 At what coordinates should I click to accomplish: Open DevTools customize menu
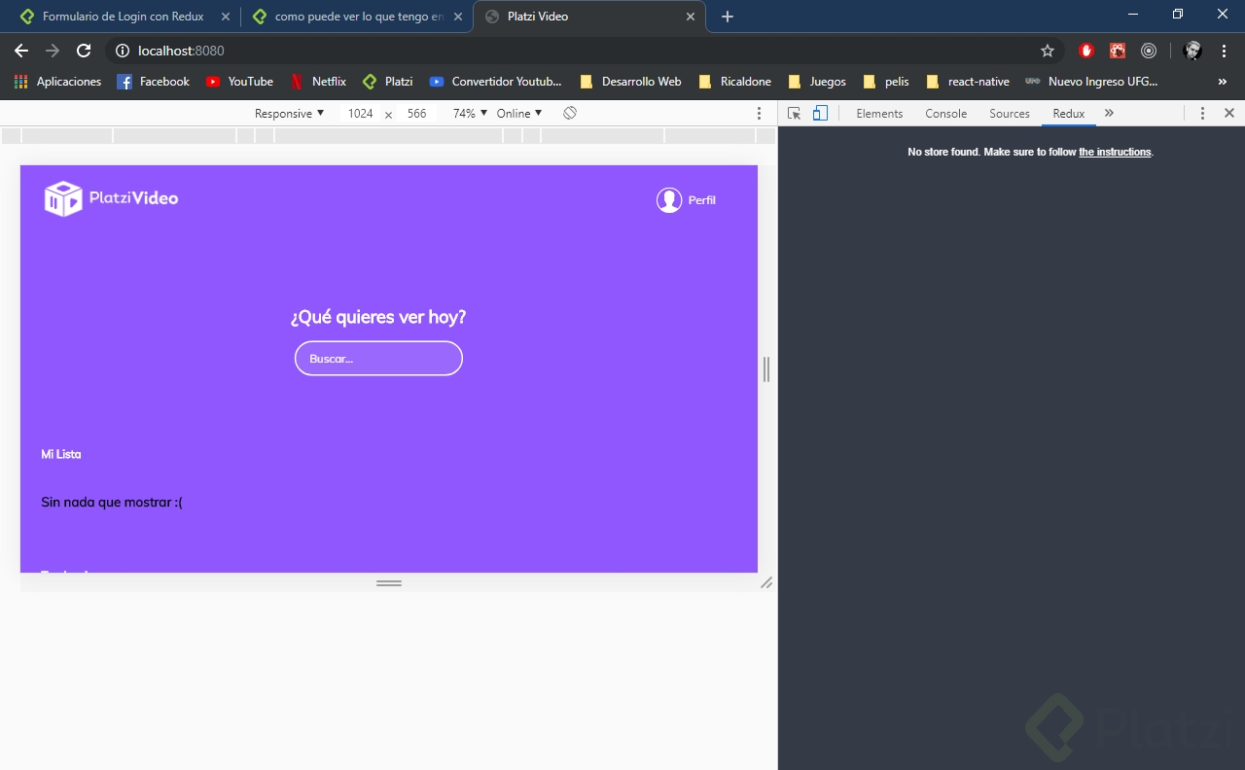(1202, 114)
